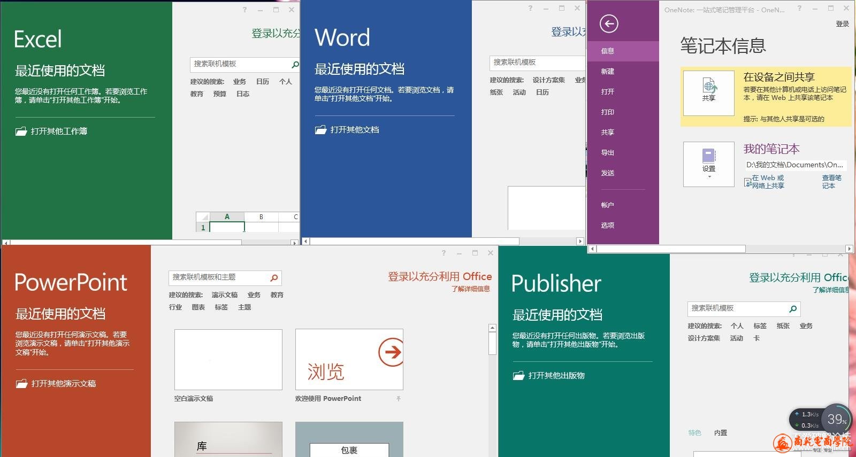Choose Word suggested search Design Sets
This screenshot has width=856, height=457.
(549, 80)
